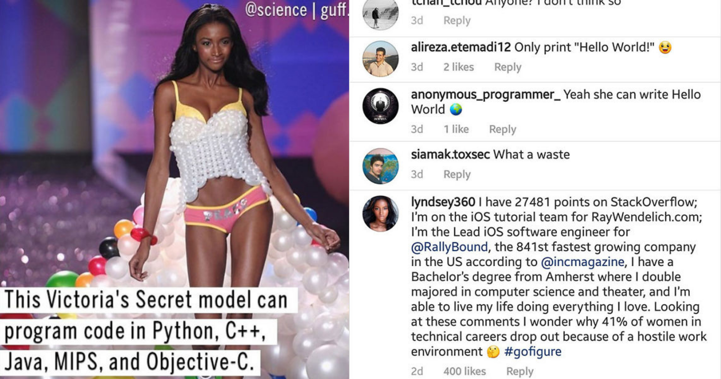Reply to the top partially visible comment
Viewport: 721px width, 379px height.
[457, 21]
